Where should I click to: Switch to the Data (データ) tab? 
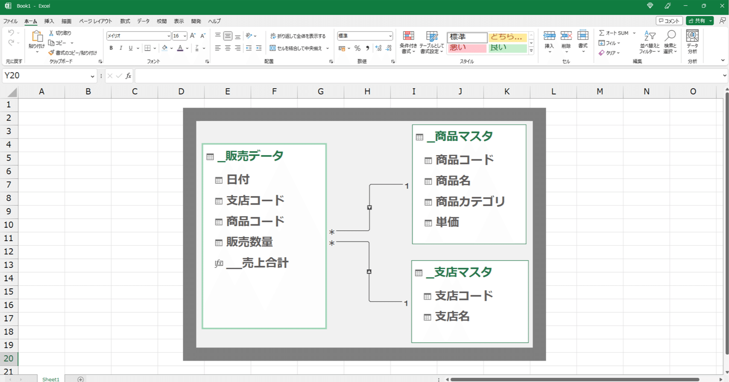(143, 21)
